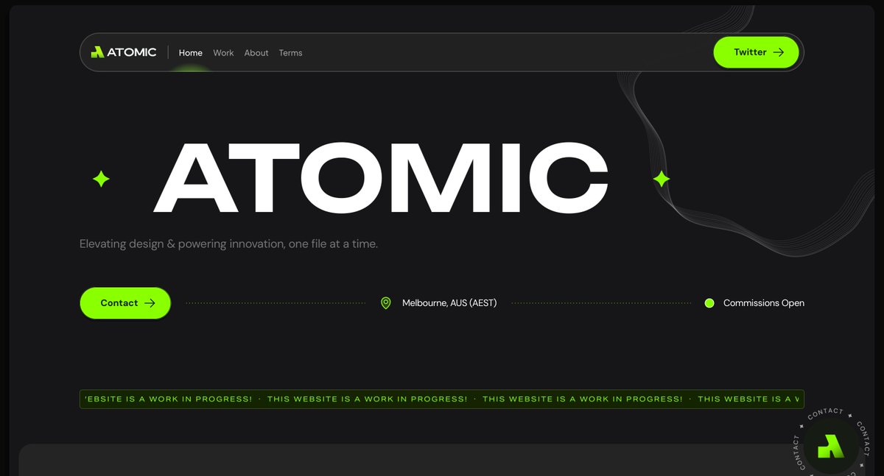Open the Terms page link
This screenshot has height=476, width=884.
(x=290, y=52)
